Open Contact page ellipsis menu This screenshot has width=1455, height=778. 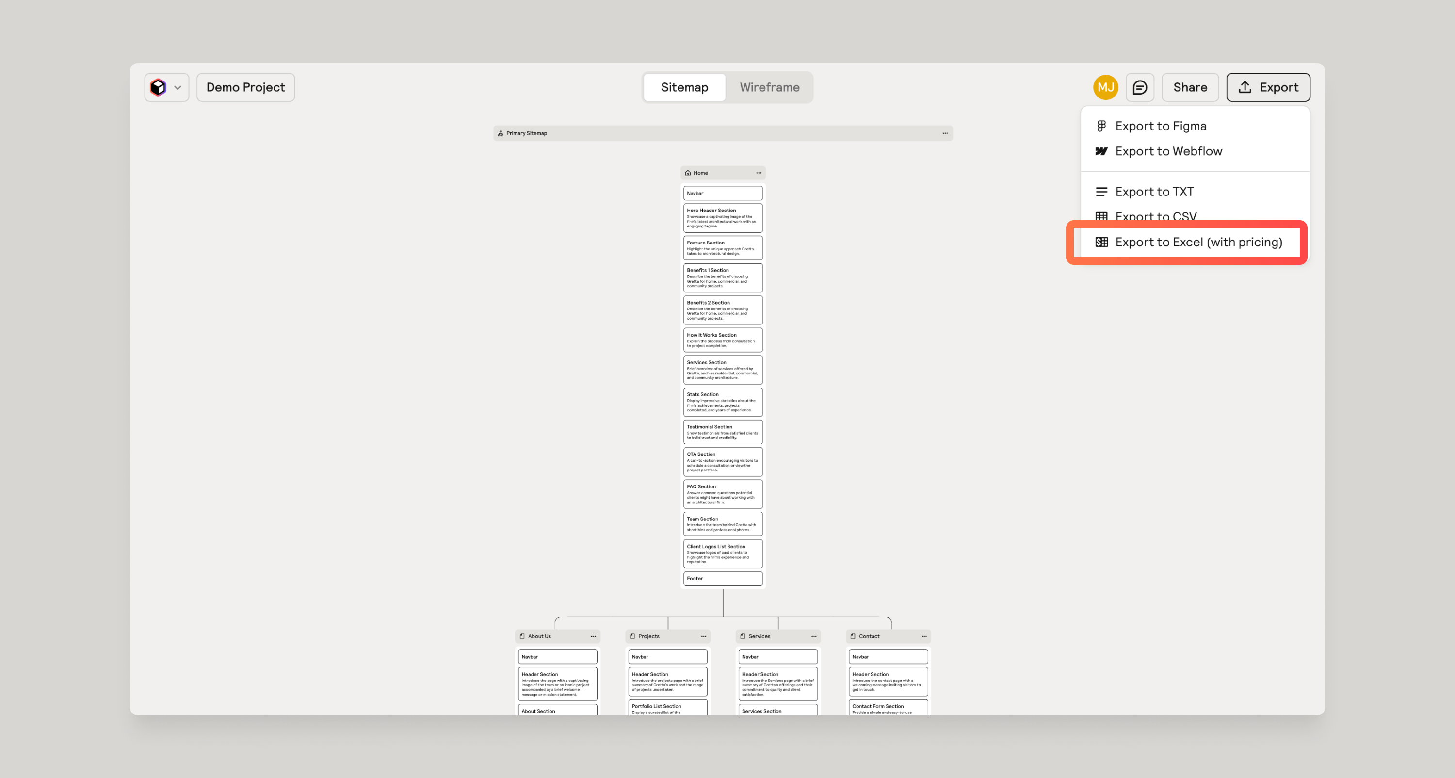click(923, 636)
